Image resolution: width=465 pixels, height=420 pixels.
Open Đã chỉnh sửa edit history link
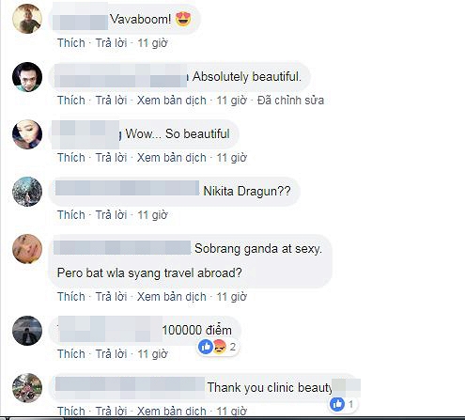tap(290, 101)
